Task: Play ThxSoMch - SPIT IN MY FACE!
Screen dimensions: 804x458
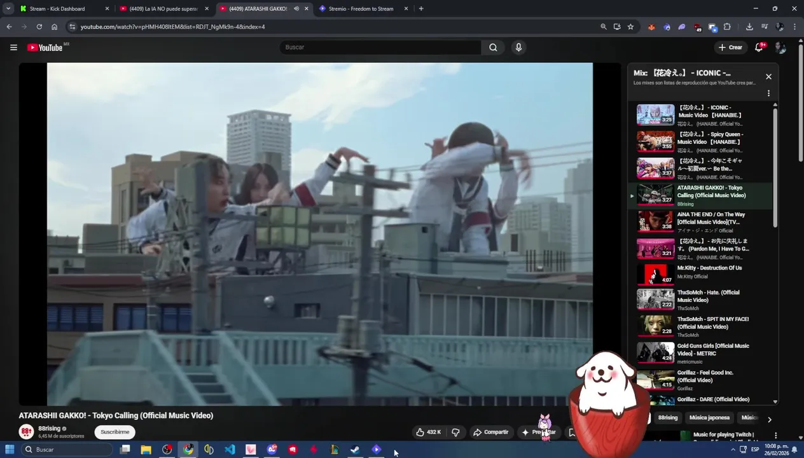Action: pos(702,326)
